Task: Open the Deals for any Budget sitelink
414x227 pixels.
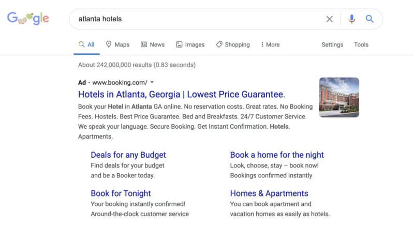Action: [x=128, y=155]
